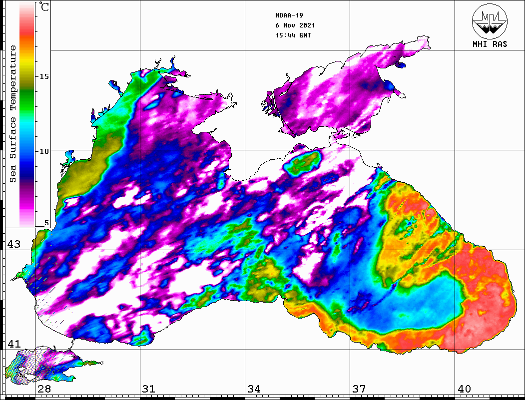The width and height of the screenshot is (525, 400).
Task: Click the "Sea Surface Temperature" legend title
Action: pyautogui.click(x=12, y=114)
